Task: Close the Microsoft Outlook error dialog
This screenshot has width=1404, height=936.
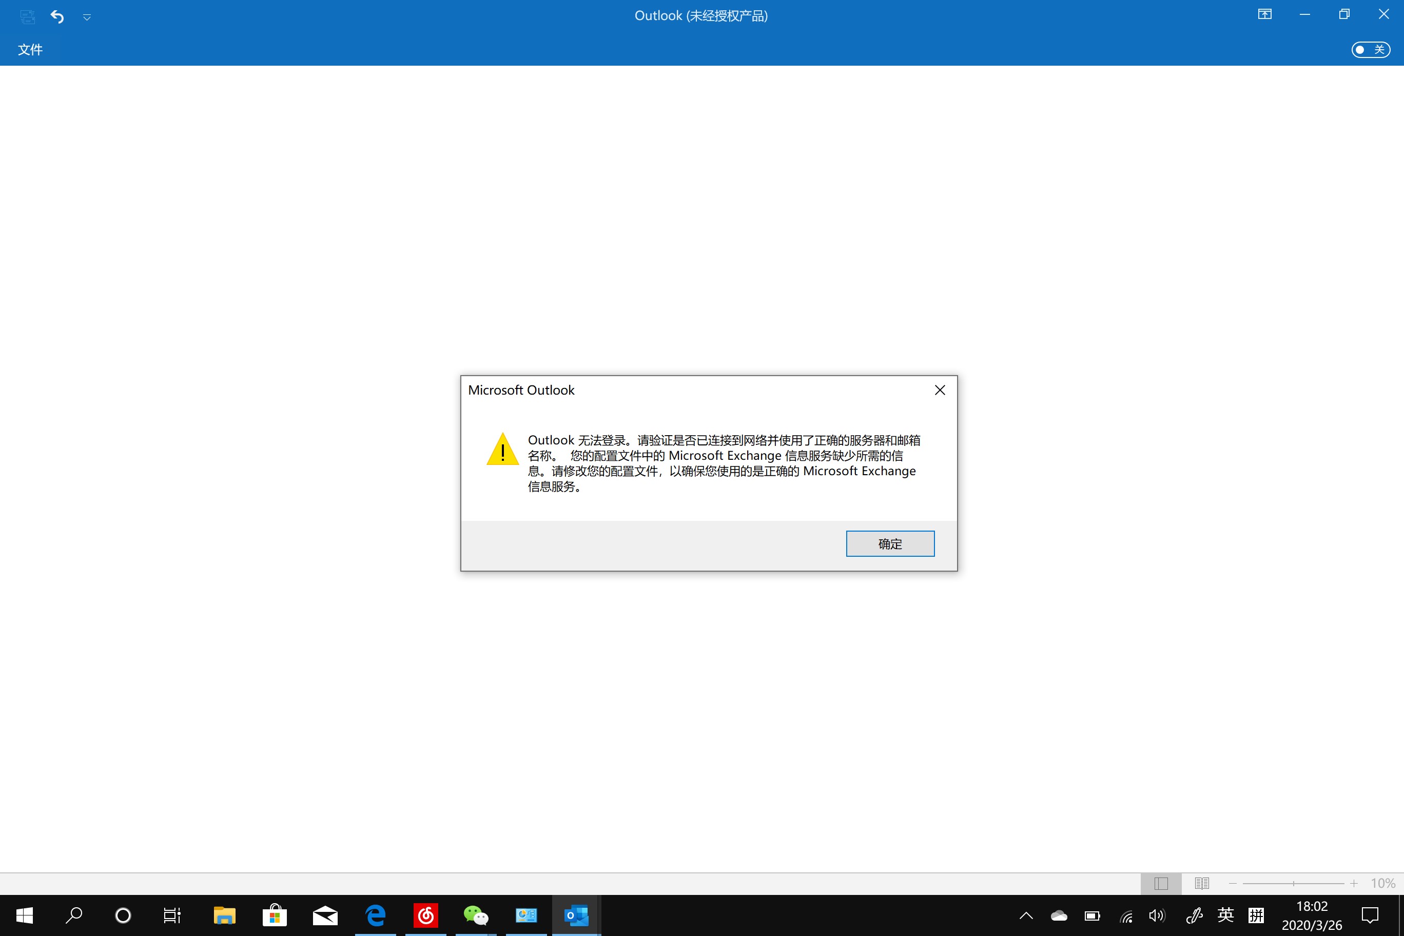Action: click(940, 390)
